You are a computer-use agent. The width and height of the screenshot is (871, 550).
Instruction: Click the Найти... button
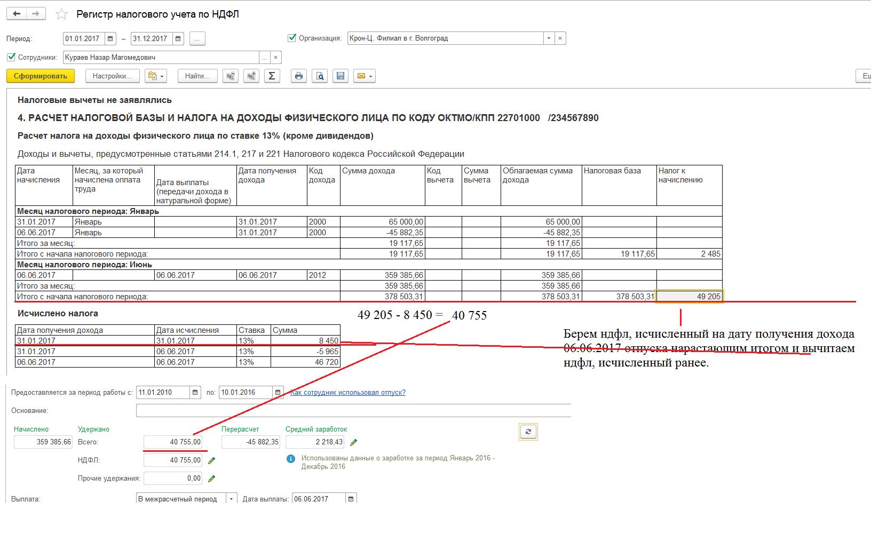(197, 76)
